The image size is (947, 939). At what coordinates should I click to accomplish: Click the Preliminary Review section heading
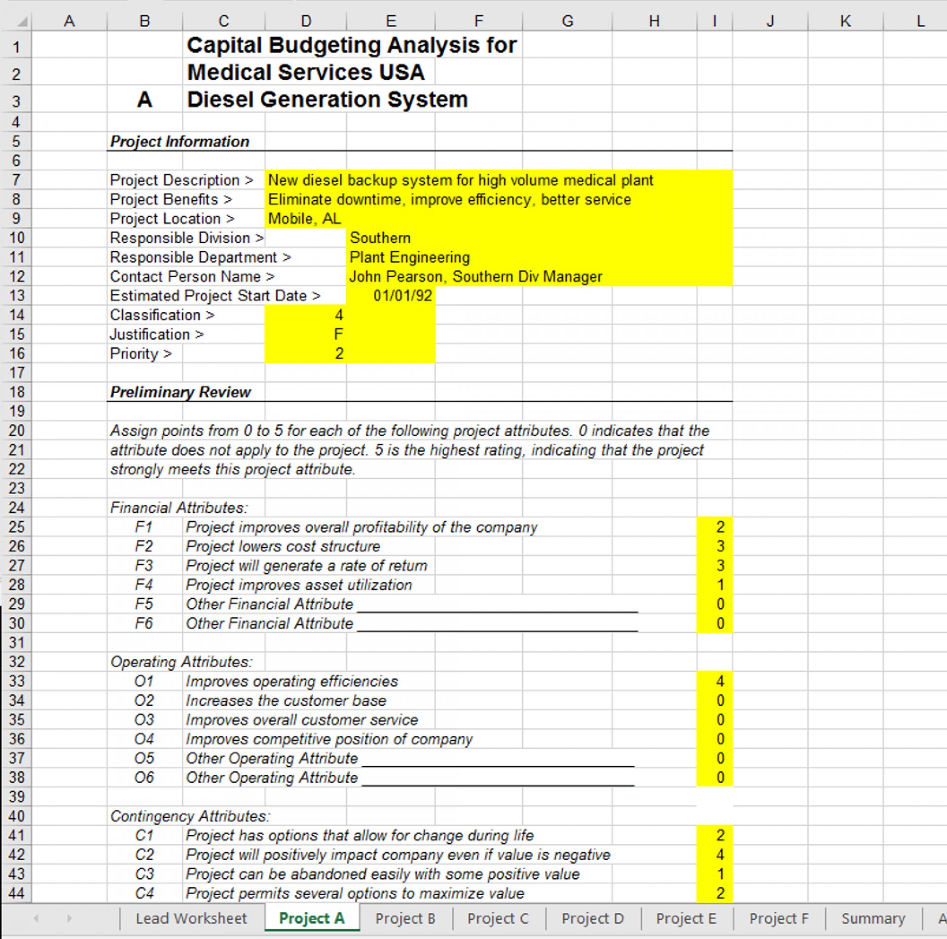(x=181, y=392)
